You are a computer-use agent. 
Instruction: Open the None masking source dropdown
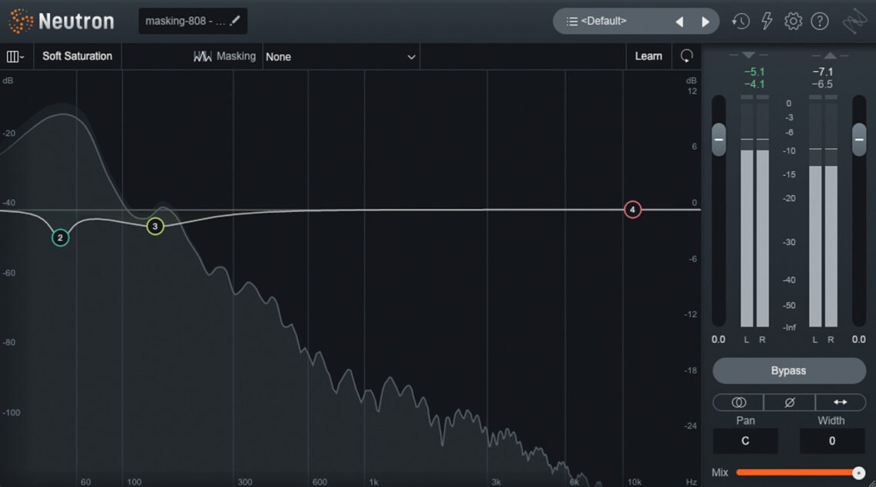(340, 56)
